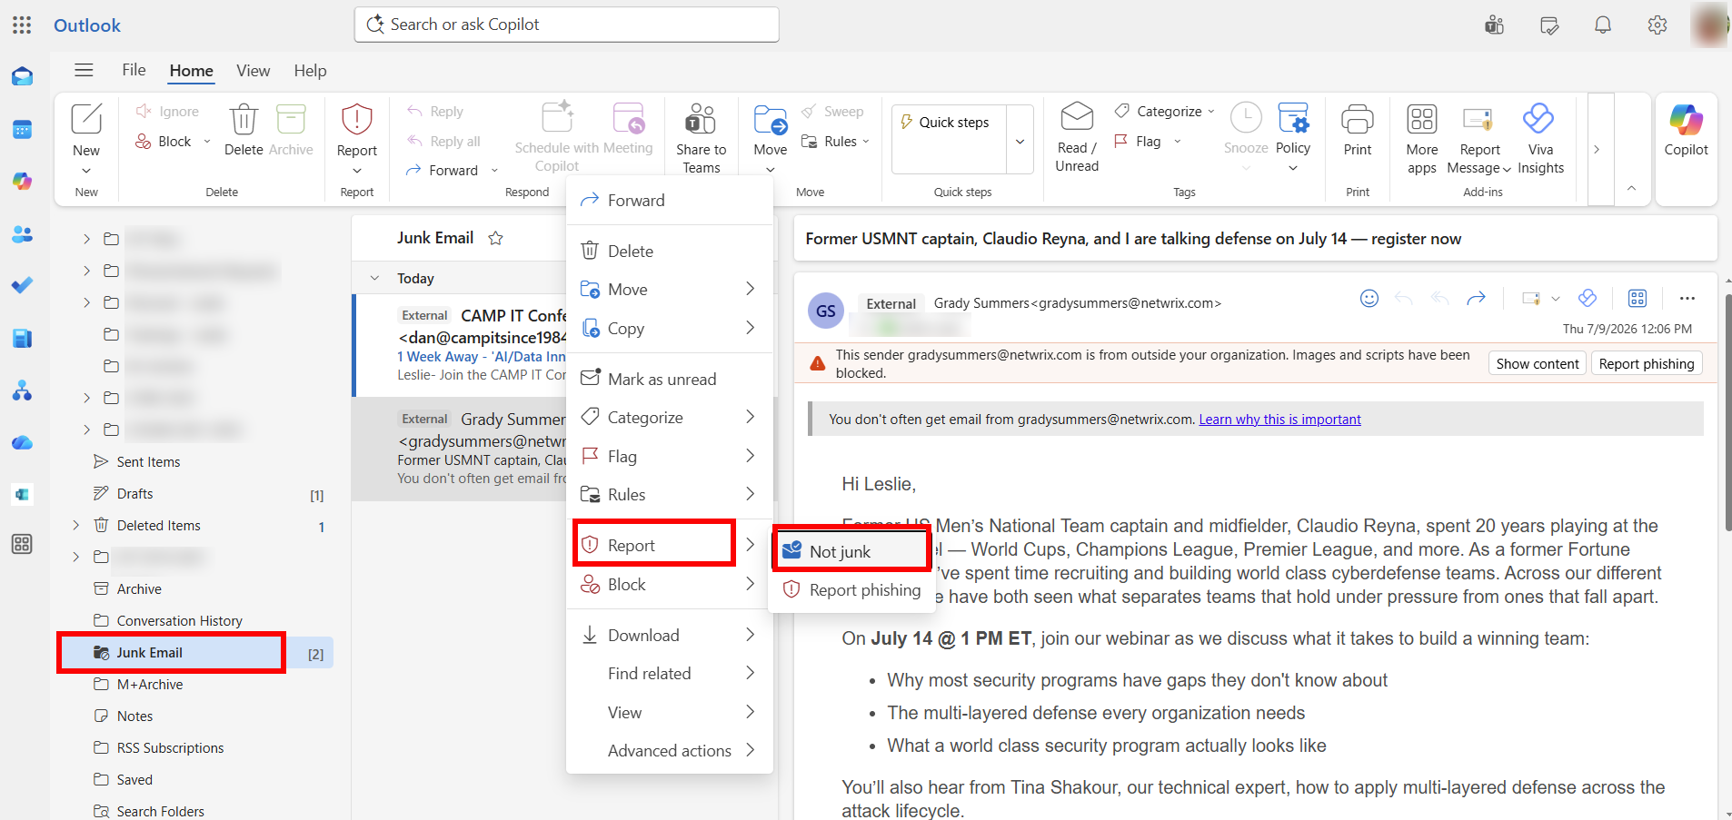Open Block submenu in context menu
The image size is (1732, 820).
(x=670, y=584)
